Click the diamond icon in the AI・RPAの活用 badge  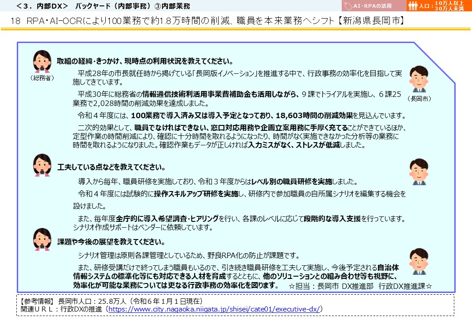pyautogui.click(x=348, y=6)
